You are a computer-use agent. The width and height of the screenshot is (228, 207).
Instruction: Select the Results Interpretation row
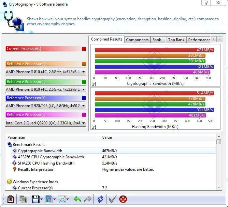[113, 169]
